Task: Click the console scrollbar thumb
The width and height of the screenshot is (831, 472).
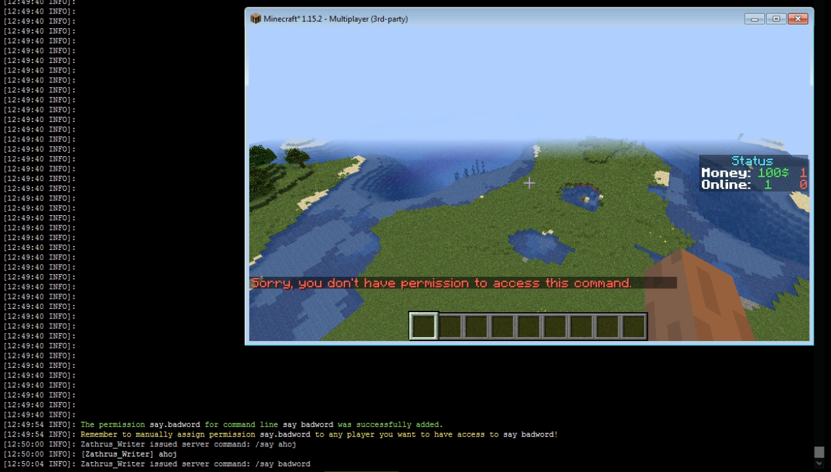Action: tap(819, 452)
